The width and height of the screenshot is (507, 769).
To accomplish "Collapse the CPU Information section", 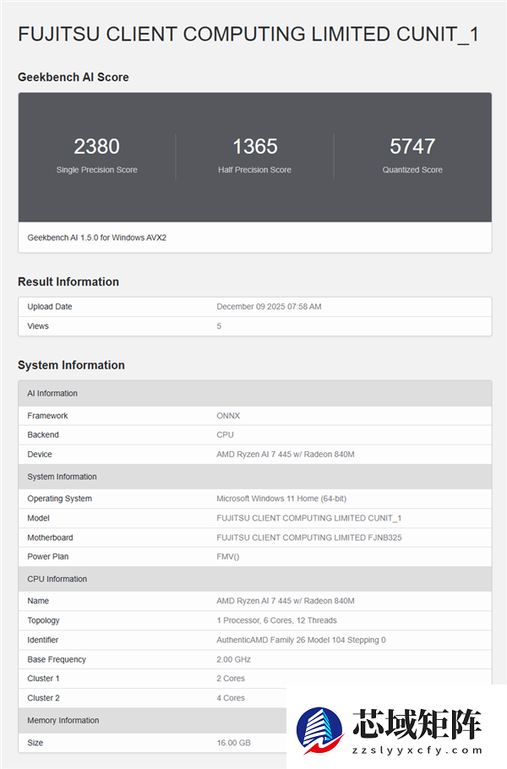I will click(59, 579).
